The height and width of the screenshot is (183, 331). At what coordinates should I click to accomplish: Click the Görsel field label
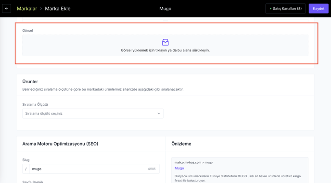[x=27, y=31]
